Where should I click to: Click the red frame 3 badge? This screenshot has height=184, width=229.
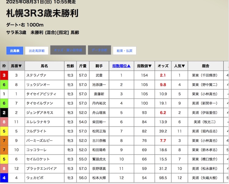[4, 75]
